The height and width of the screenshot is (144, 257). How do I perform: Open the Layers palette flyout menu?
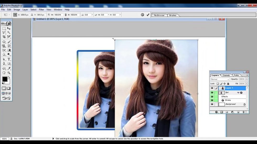coord(247,75)
